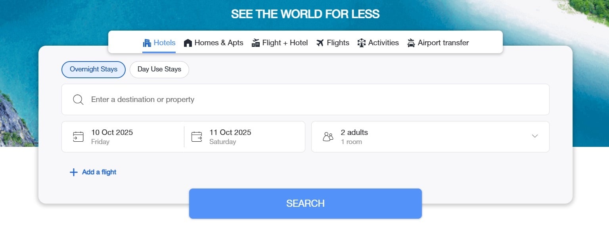Click the Flights airplane icon

320,43
